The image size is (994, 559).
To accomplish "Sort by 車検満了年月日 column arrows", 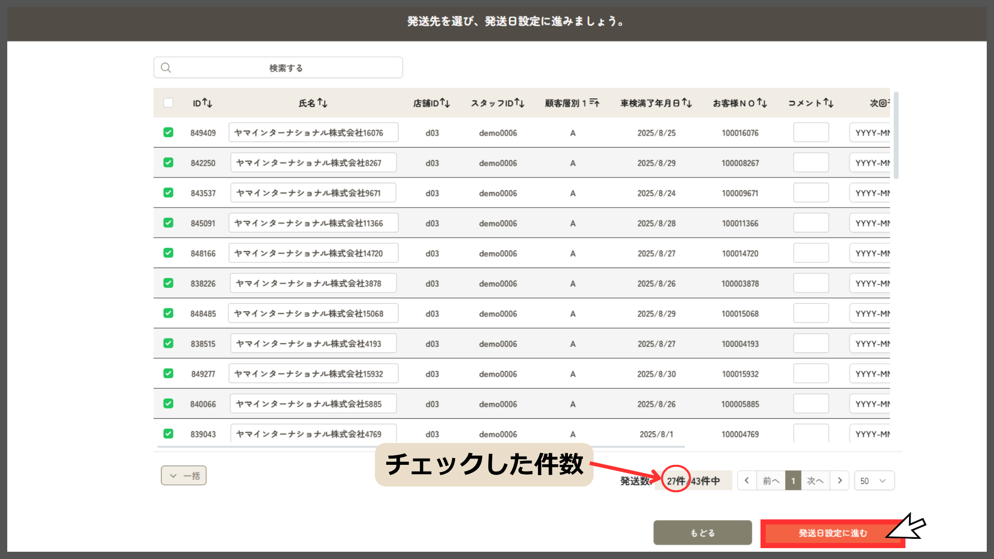I will coord(687,103).
